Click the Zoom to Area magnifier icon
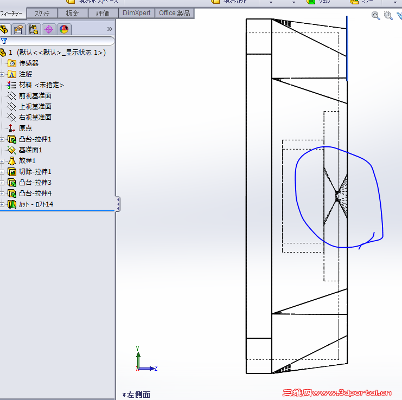Viewport: 402px width, 400px height. click(x=388, y=16)
